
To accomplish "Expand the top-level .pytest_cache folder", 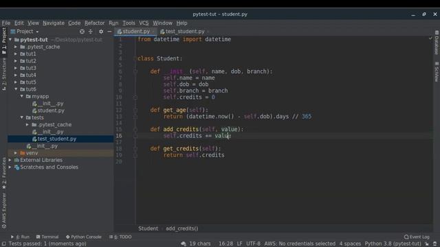I will pos(16,47).
